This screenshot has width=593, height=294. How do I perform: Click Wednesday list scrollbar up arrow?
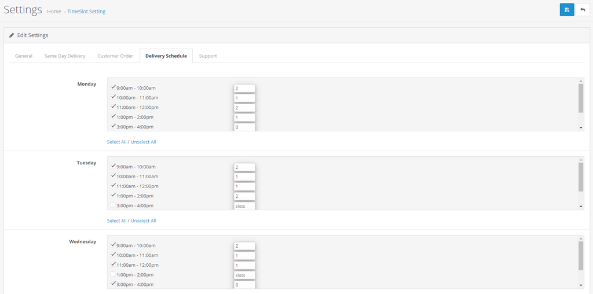pyautogui.click(x=581, y=238)
